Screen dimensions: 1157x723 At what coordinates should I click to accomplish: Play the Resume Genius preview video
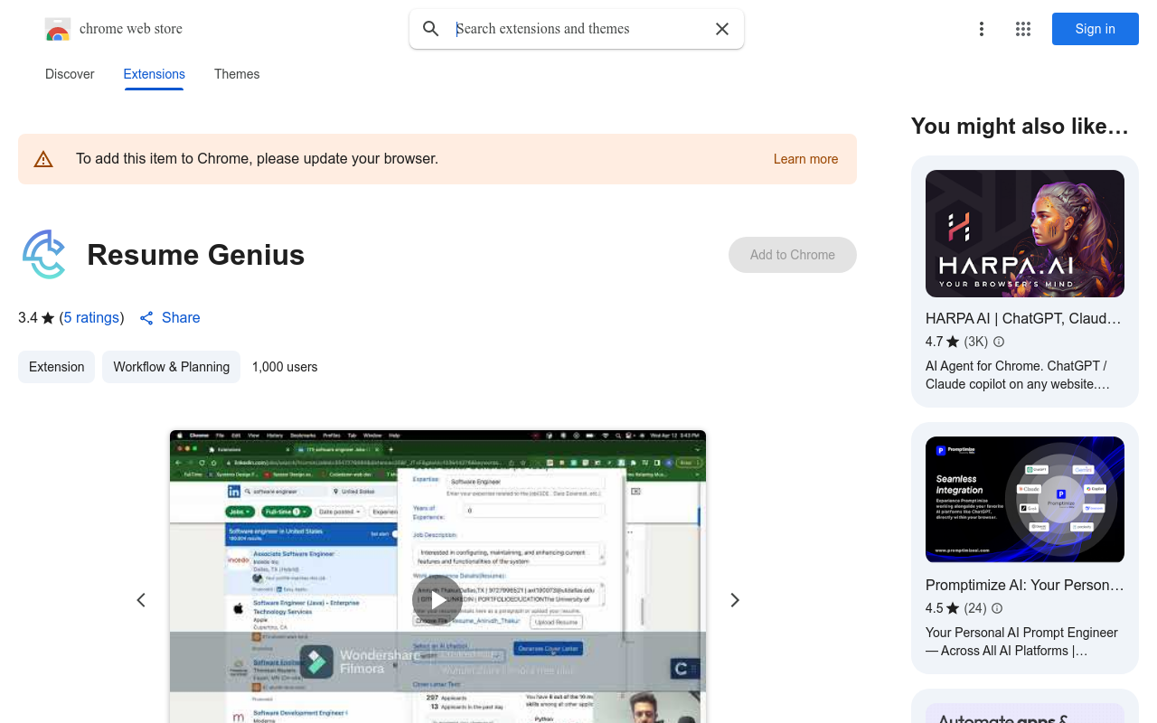click(437, 600)
